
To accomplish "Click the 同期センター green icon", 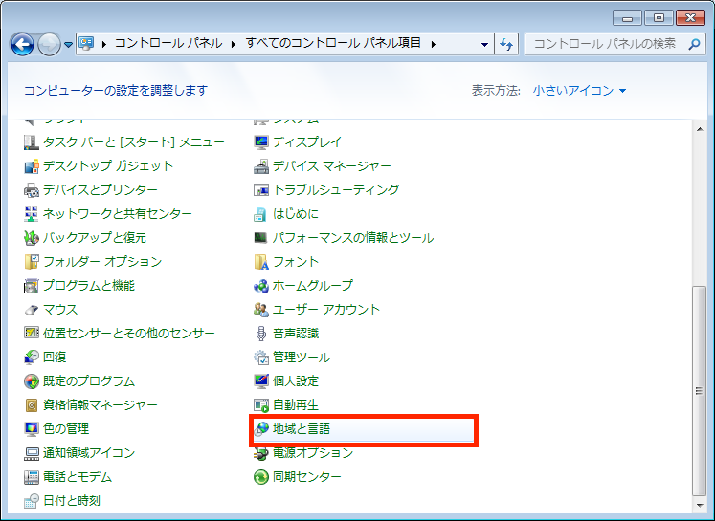I will [261, 477].
